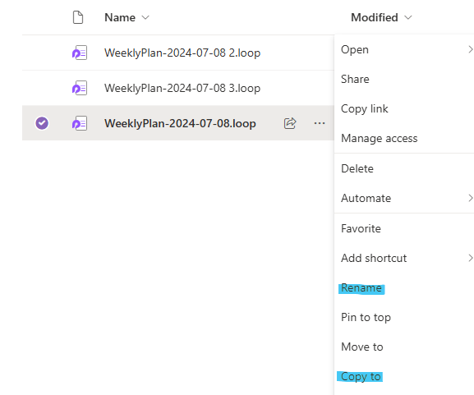This screenshot has width=474, height=395.
Task: Expand the Automate submenu arrow
Action: tap(470, 198)
